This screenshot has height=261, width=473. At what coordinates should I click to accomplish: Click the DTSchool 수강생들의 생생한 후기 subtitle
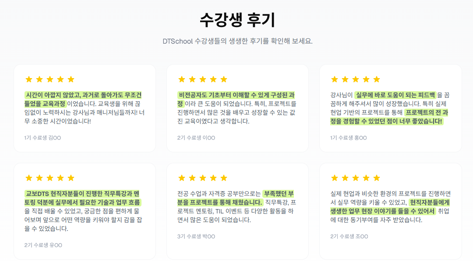(x=237, y=41)
